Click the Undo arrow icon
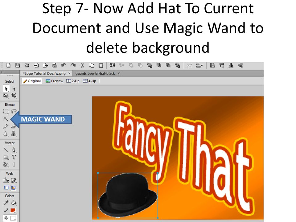 click(x=64, y=65)
